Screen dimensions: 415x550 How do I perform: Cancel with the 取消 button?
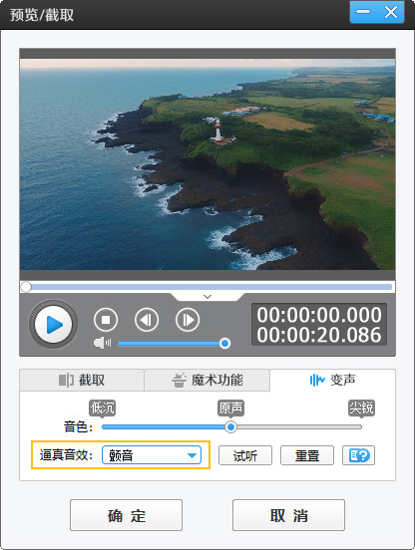tap(288, 515)
